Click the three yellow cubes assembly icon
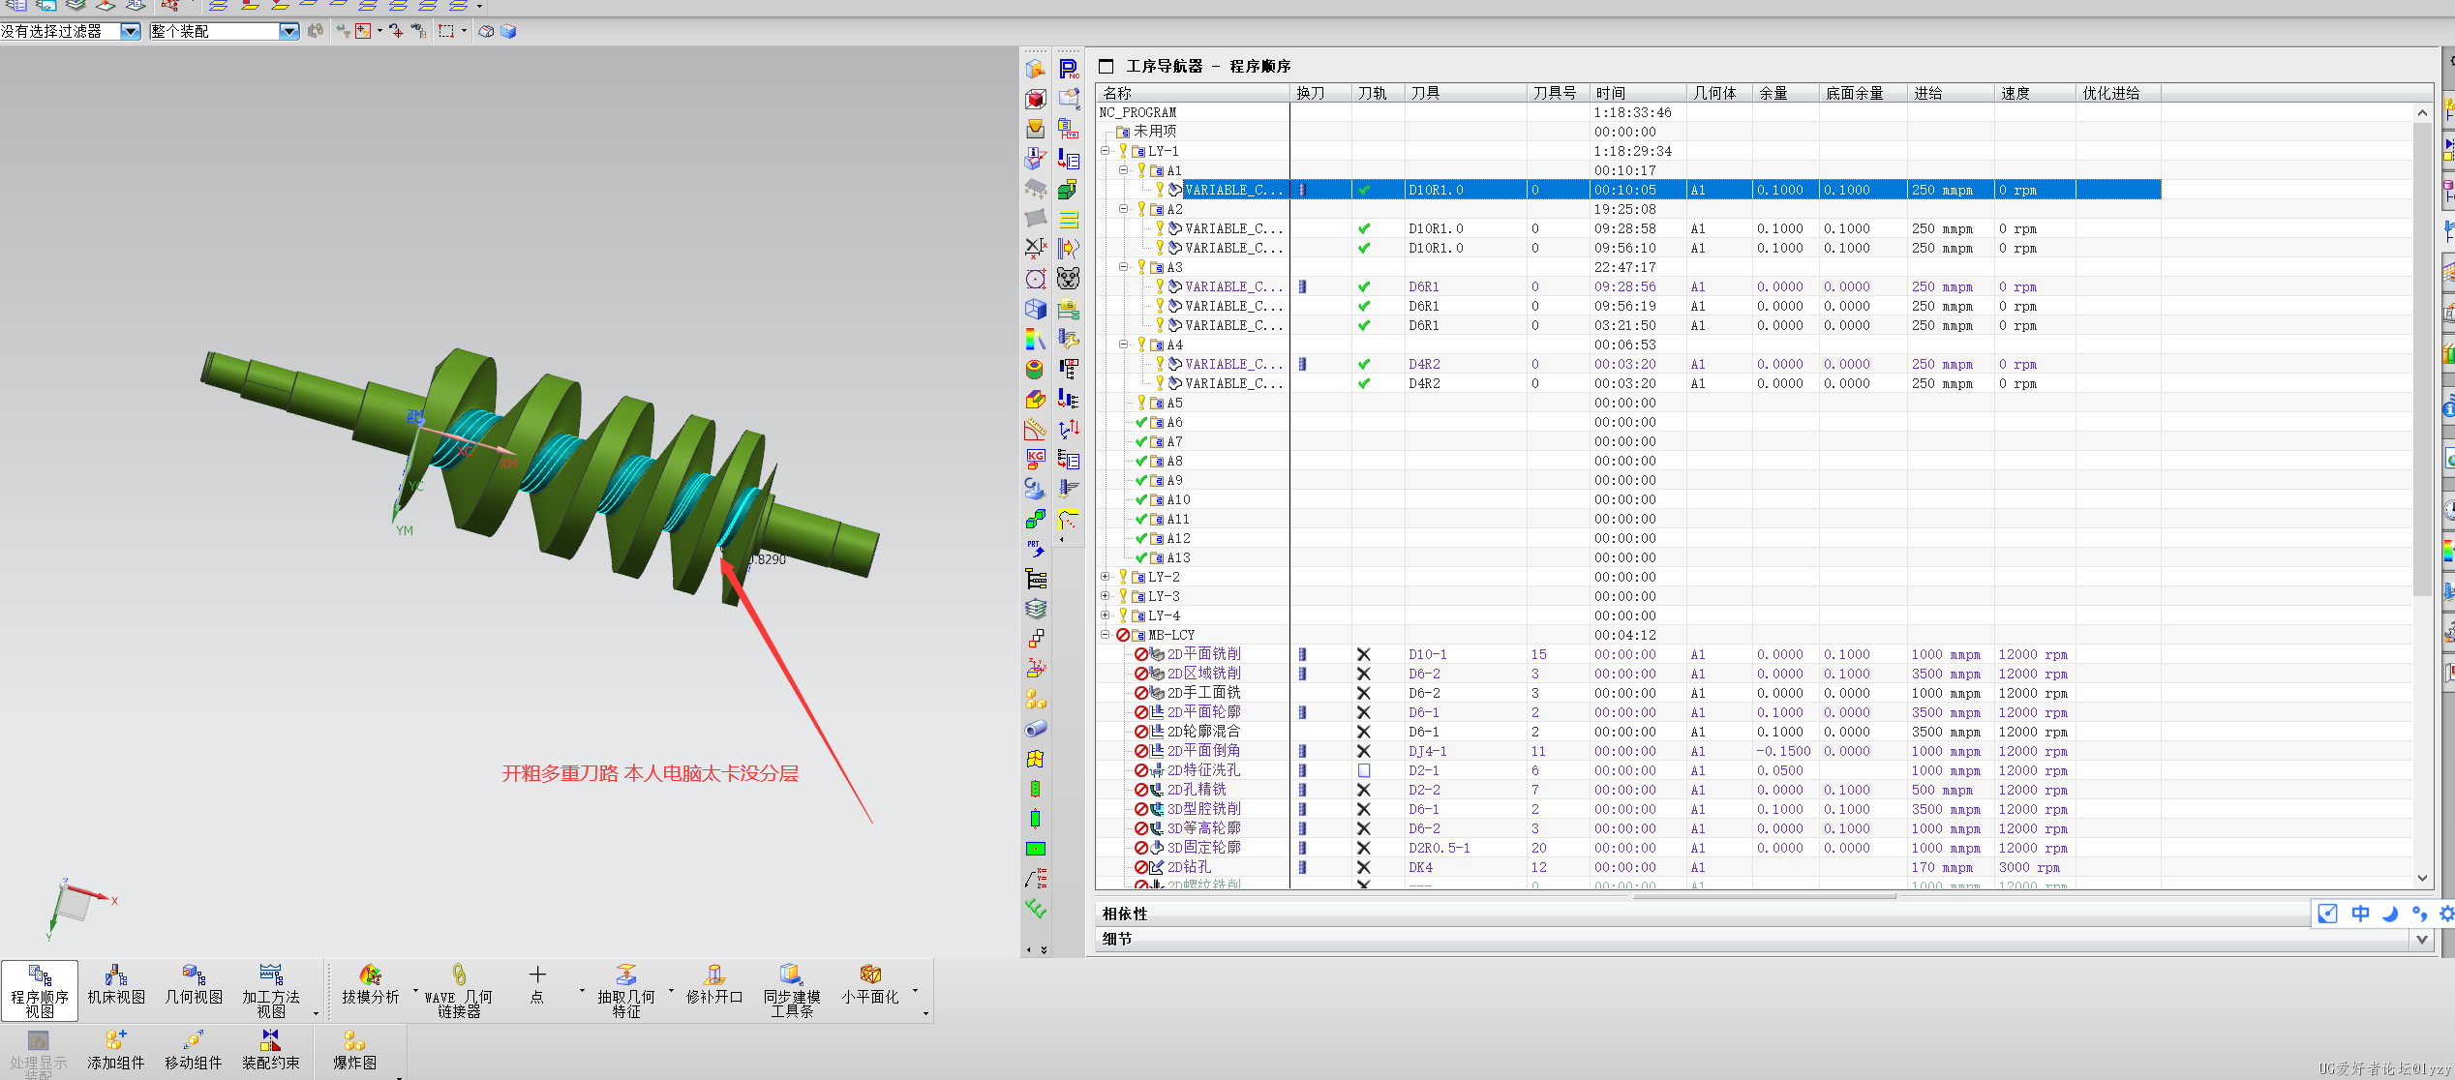2455x1080 pixels. point(1036,699)
